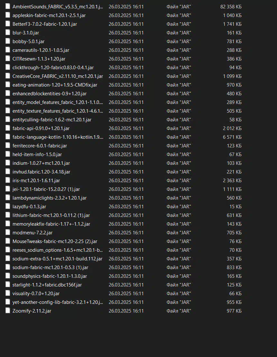Click the 66 КБ size of visuality
This screenshot has height=357, width=277.
coord(235,294)
